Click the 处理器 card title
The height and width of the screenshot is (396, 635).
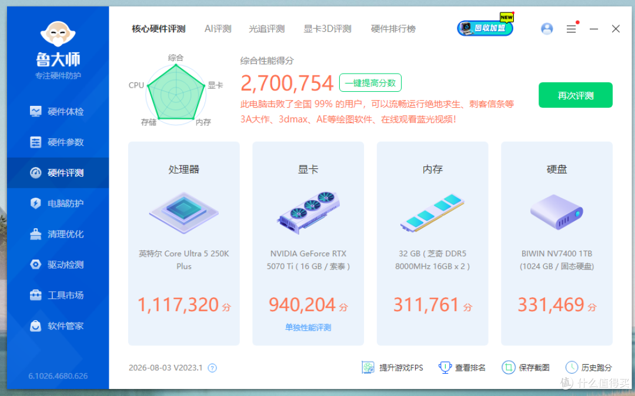[x=184, y=169]
